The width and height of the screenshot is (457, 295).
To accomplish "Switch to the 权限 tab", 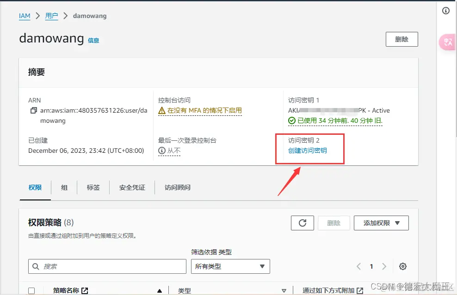I will (35, 187).
